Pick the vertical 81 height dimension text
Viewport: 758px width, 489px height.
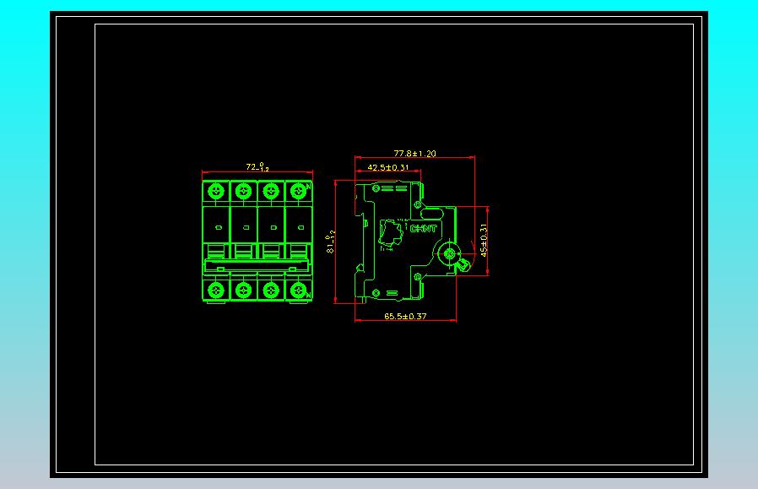tap(331, 242)
